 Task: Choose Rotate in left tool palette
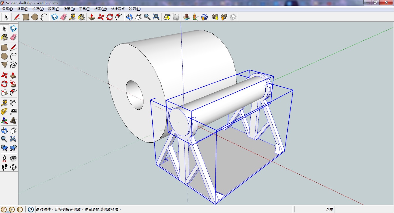4,84
